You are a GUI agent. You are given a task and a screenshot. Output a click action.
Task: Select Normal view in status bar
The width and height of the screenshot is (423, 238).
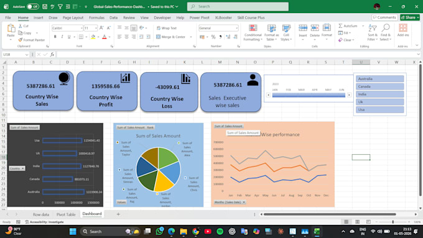346,222
